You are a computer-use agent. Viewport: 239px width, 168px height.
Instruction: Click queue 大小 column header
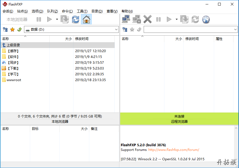[74, 129]
